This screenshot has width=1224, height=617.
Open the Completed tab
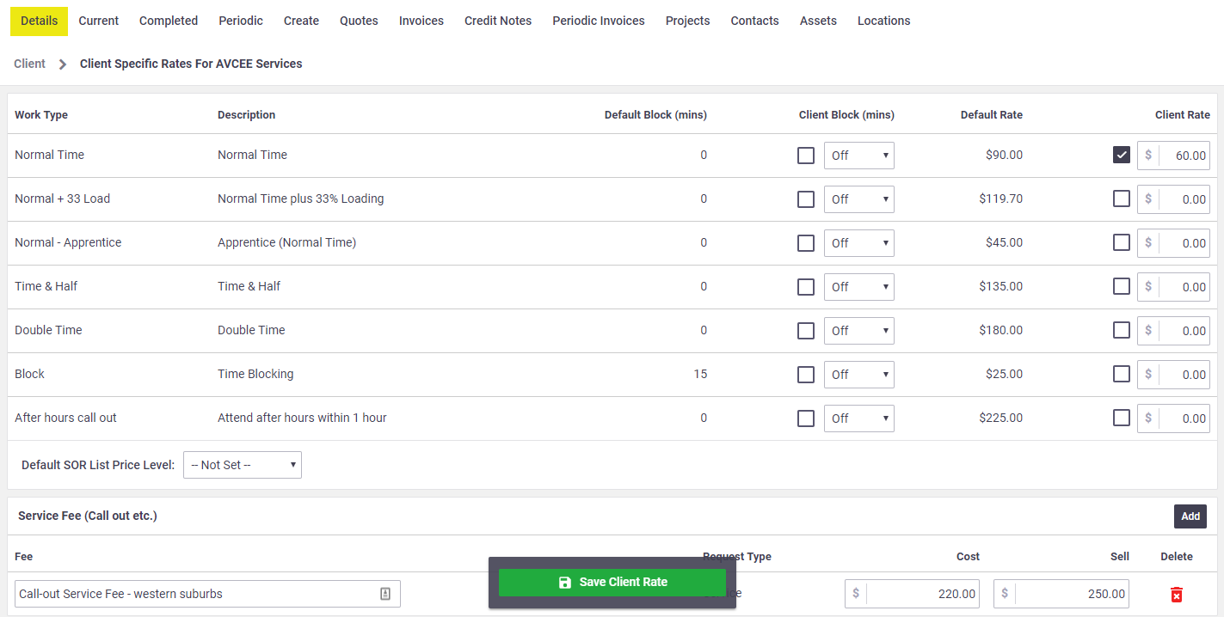pos(169,21)
